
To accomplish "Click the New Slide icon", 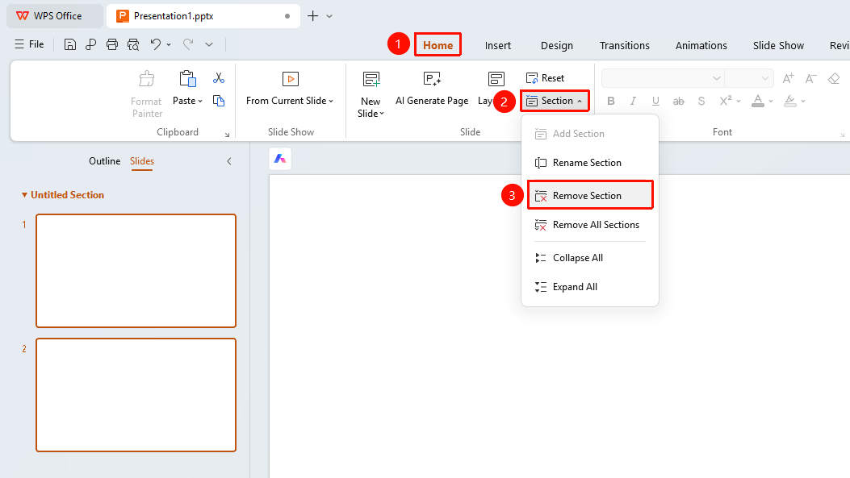I will (x=371, y=80).
